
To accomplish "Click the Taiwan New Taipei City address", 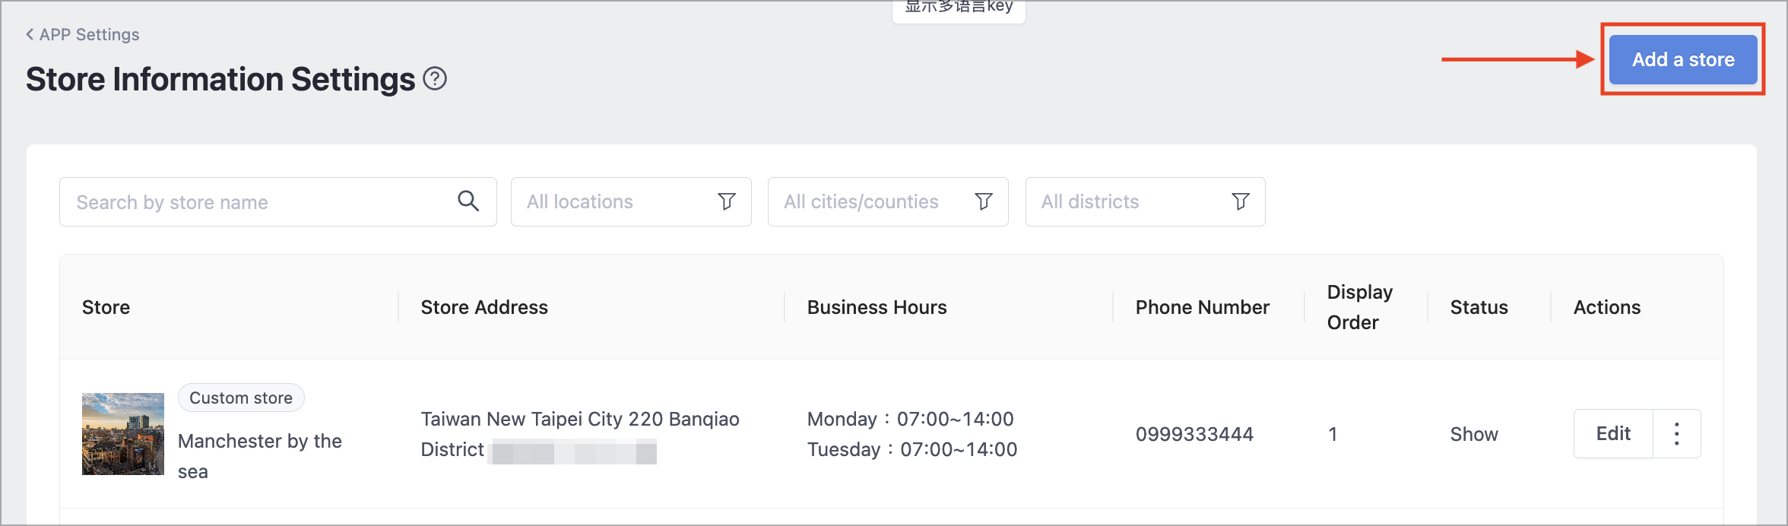I will click(x=580, y=434).
